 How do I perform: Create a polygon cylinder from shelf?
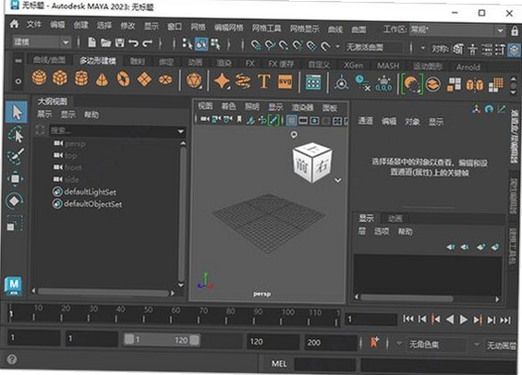(81, 79)
